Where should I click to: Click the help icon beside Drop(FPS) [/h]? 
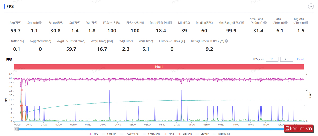(171, 23)
